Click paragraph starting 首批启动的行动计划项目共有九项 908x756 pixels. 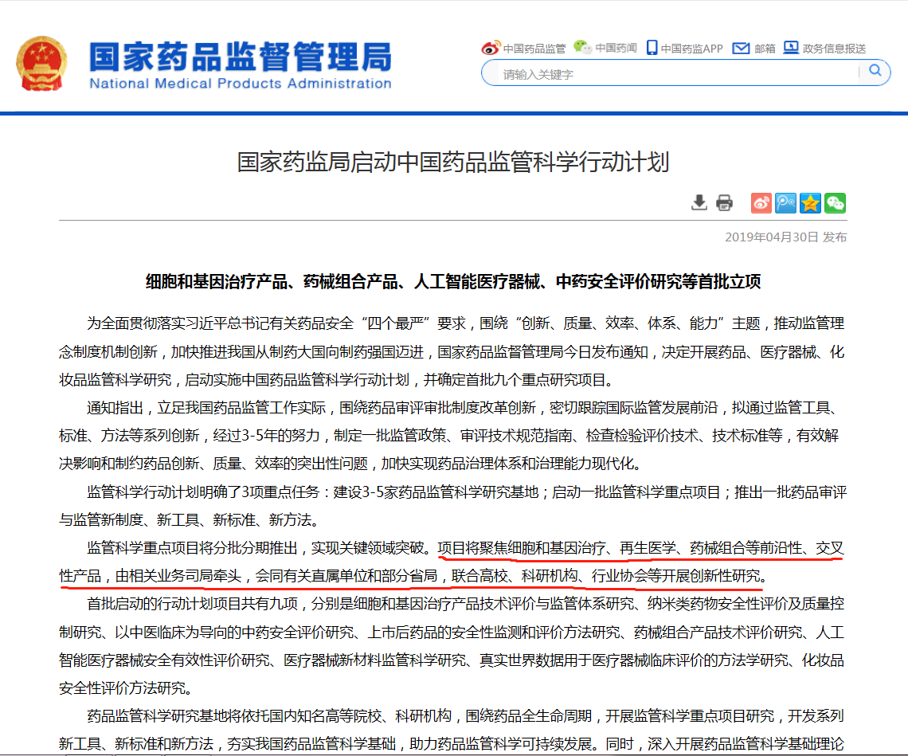452,645
